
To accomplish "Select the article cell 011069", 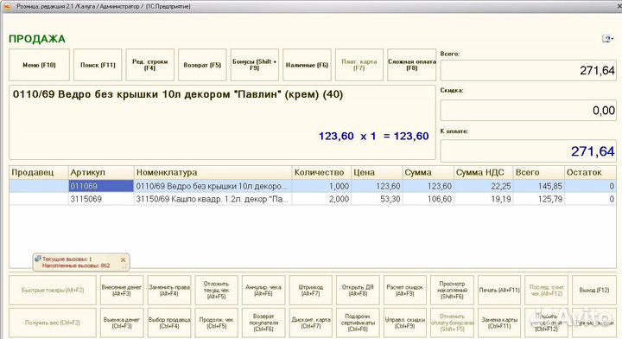I will point(101,186).
